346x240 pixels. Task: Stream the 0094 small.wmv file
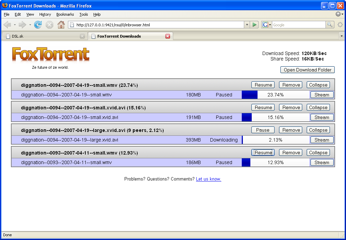(x=322, y=95)
